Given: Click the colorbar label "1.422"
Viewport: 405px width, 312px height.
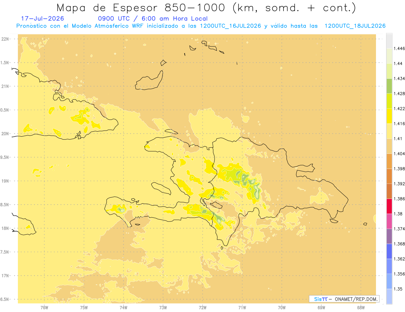Looking at the screenshot, I should [x=399, y=108].
